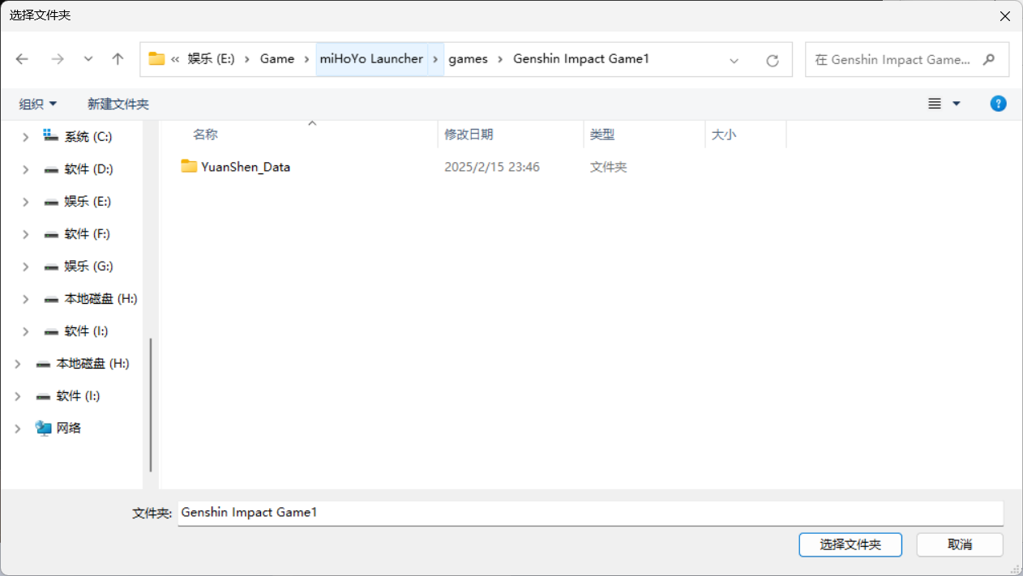Confirm with 选择文件夹 button
1023x576 pixels.
pyautogui.click(x=850, y=544)
